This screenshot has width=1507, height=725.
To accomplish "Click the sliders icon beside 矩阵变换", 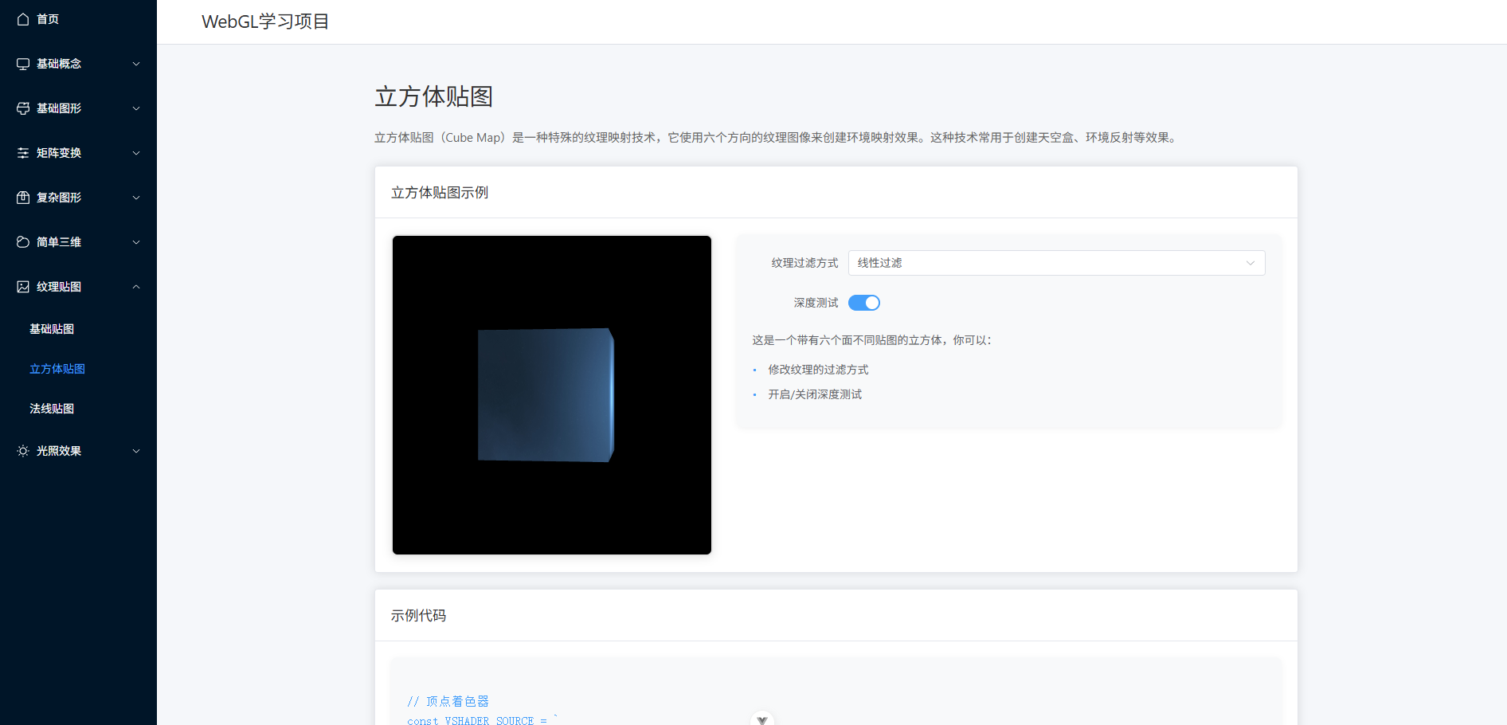I will coord(23,153).
